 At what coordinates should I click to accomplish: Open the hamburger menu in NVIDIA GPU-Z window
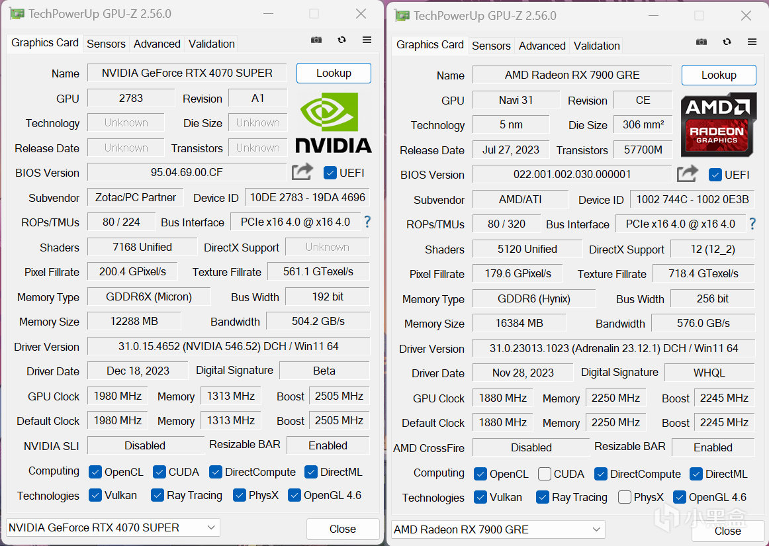[367, 40]
